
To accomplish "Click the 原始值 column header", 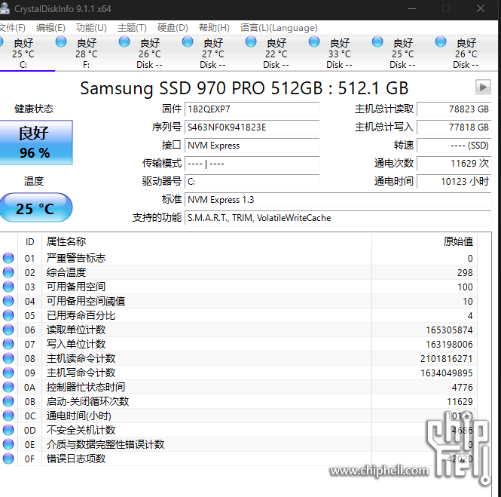I will [424, 242].
